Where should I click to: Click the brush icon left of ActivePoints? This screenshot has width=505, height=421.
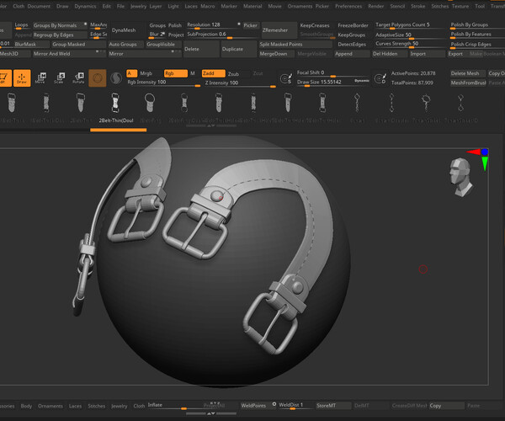point(380,78)
